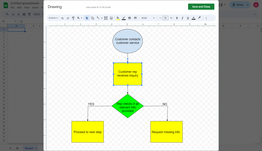Open the Share options dropdown arrow
The height and width of the screenshot is (151, 262).
(x=248, y=5)
